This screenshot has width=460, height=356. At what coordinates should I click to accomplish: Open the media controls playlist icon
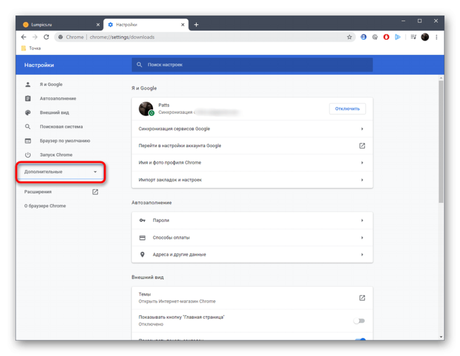tap(413, 37)
